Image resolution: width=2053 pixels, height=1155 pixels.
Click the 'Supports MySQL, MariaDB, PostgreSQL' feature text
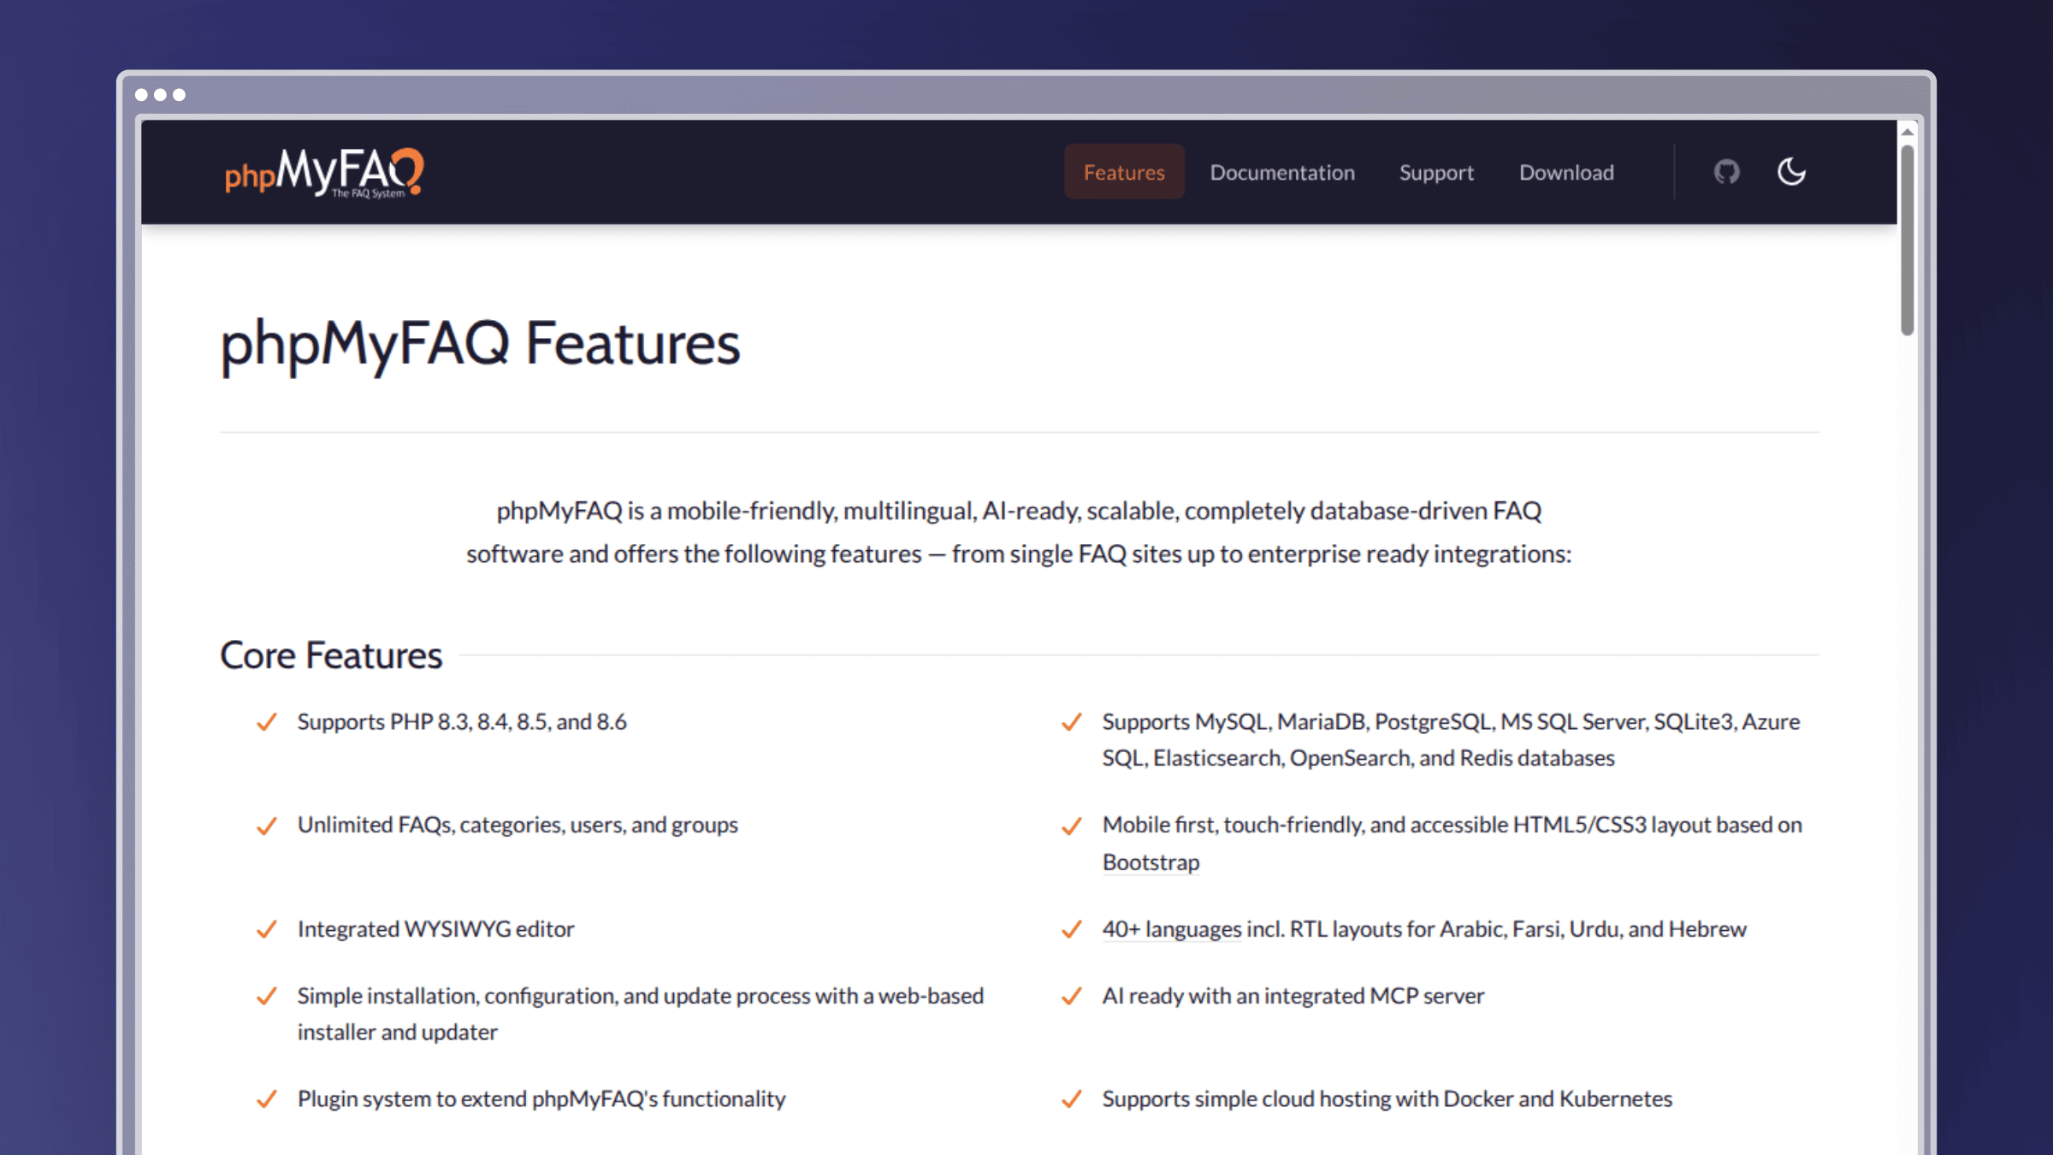tap(1451, 740)
